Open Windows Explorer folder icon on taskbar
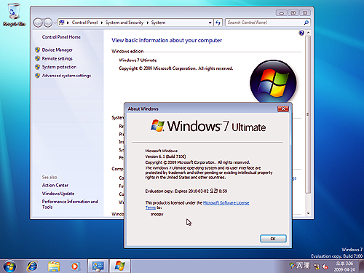Image resolution: width=364 pixels, height=273 pixels. [54, 266]
